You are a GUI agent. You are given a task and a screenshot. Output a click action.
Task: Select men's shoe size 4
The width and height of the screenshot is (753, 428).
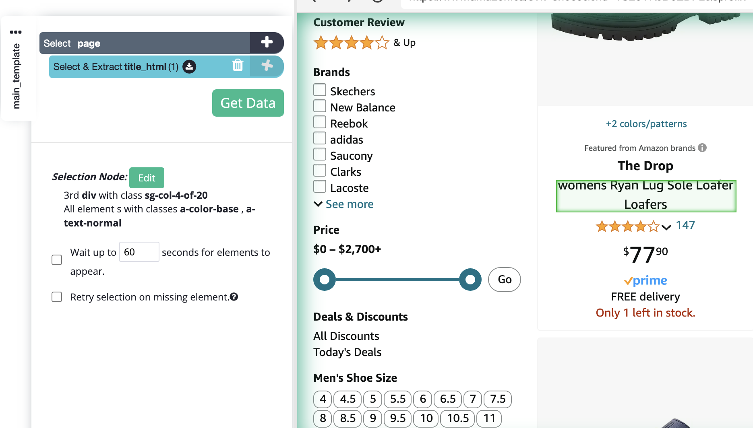323,399
